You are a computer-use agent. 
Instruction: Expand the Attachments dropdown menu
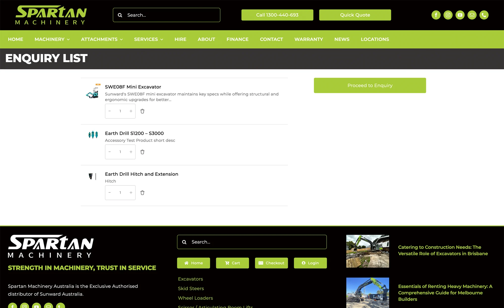click(x=102, y=39)
